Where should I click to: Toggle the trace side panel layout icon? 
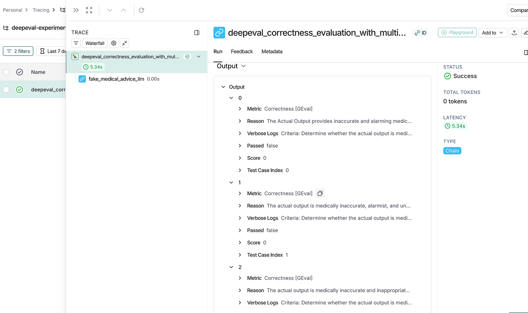click(x=197, y=33)
